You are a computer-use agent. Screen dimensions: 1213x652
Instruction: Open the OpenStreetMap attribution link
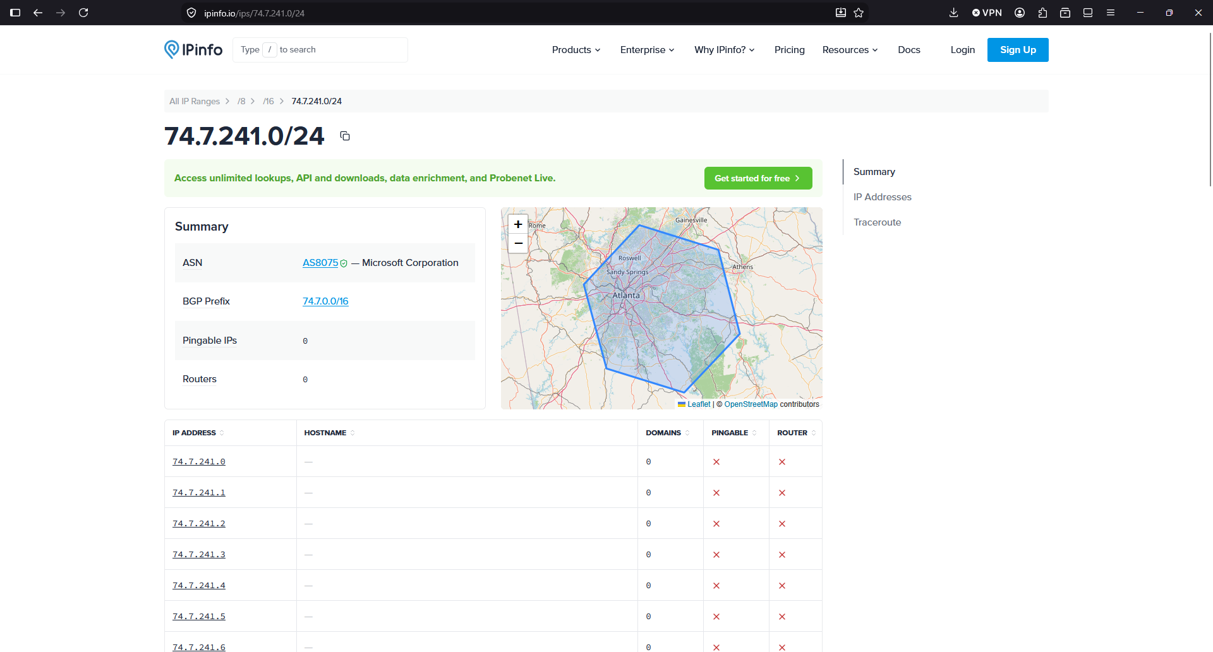pyautogui.click(x=751, y=404)
